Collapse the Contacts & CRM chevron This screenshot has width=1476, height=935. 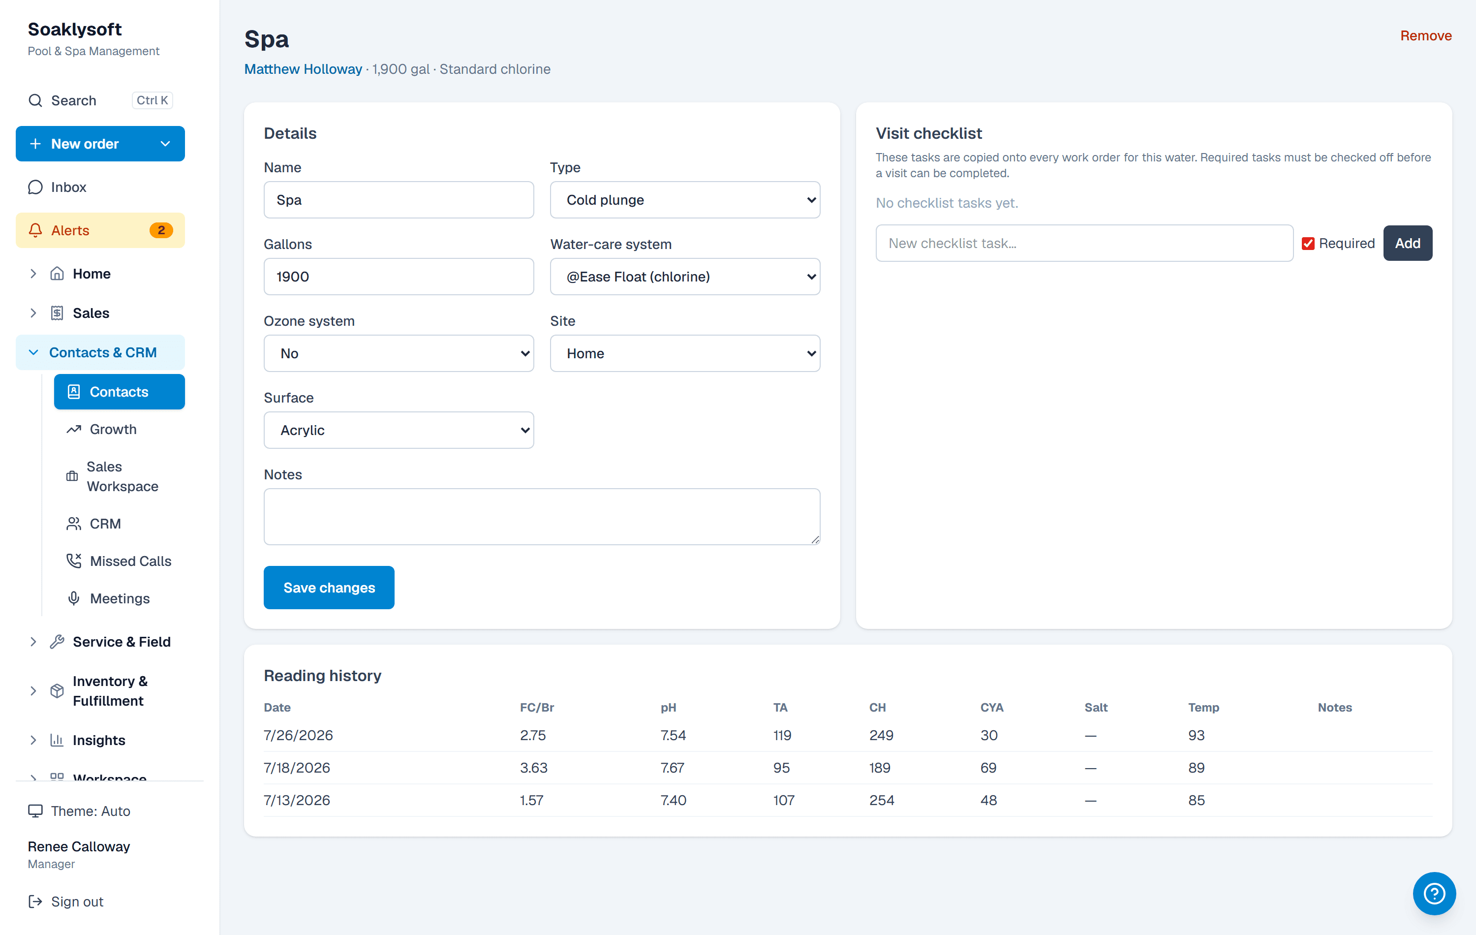coord(33,352)
